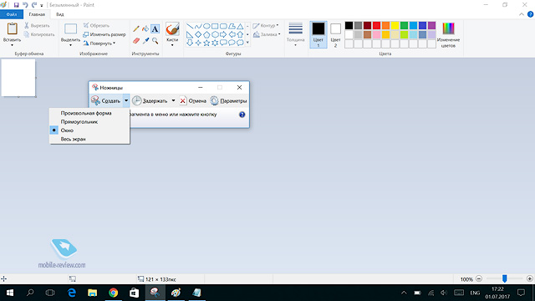
Task: Click the zoom in plus button
Action: [529, 278]
